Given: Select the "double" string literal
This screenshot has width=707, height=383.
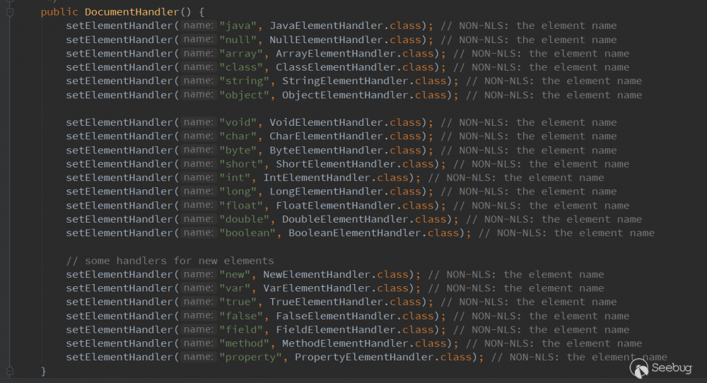Looking at the screenshot, I should click(244, 219).
